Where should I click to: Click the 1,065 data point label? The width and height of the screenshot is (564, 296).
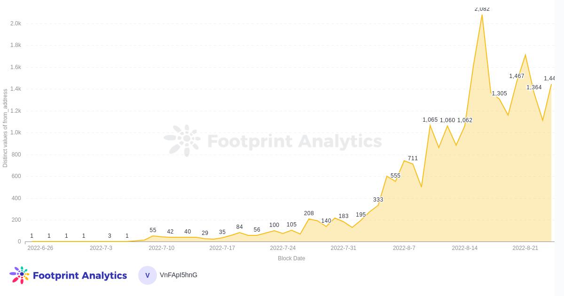tap(430, 120)
